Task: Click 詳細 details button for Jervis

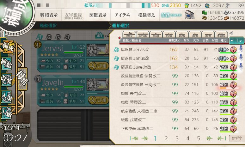Action: (x=98, y=66)
